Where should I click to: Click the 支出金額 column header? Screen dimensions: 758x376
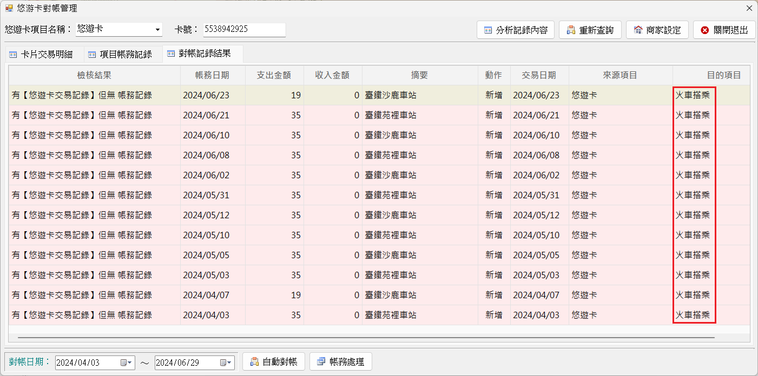click(x=274, y=75)
